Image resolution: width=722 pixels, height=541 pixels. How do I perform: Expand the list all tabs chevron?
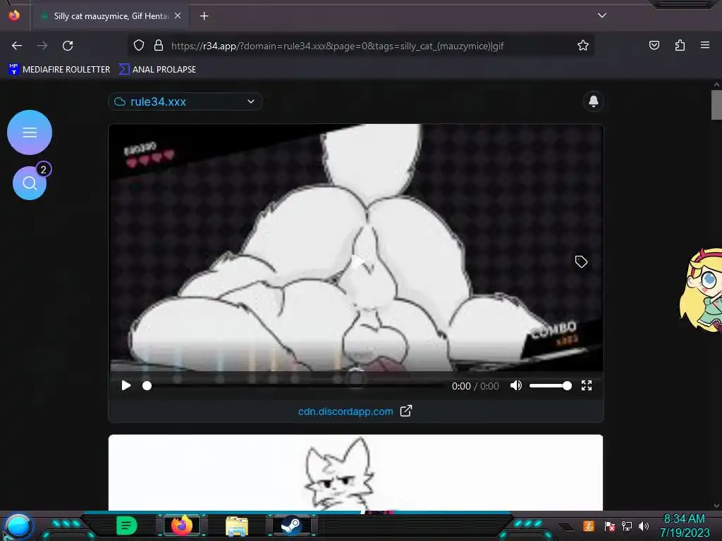(602, 15)
